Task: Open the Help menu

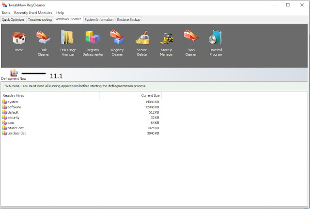Action: [x=60, y=13]
